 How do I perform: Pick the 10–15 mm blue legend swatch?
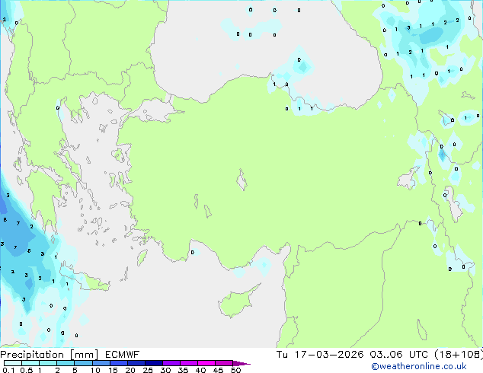click(x=101, y=363)
